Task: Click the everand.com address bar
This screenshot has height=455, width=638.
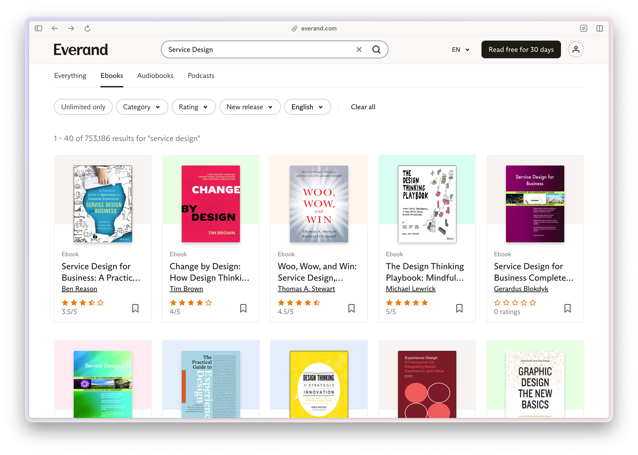Action: (x=319, y=28)
